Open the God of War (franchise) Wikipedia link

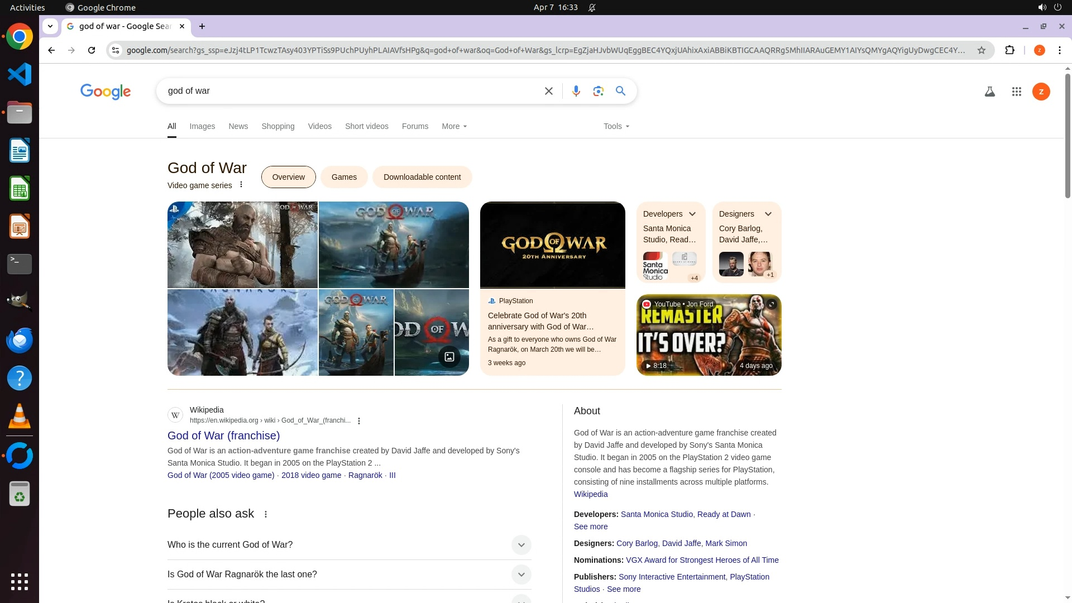223,435
